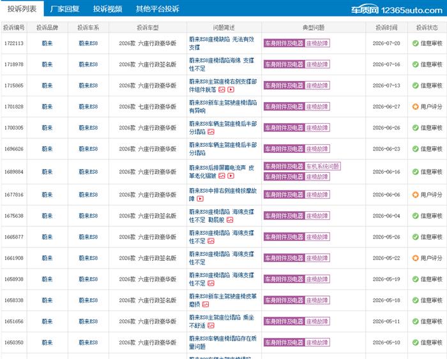
Task: Click brand 蔚来 in row 1722113
Action: 47,43
